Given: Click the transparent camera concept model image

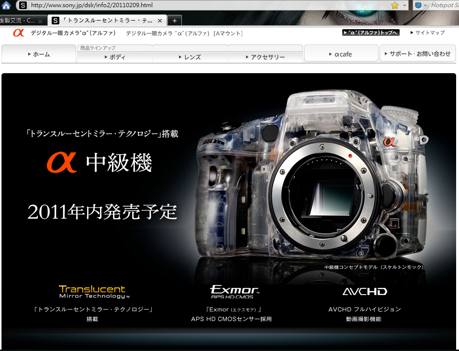Looking at the screenshot, I should (x=312, y=175).
